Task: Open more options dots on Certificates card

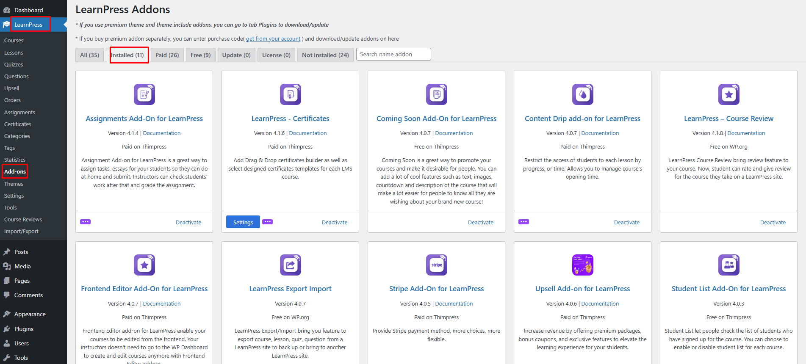Action: click(x=267, y=222)
